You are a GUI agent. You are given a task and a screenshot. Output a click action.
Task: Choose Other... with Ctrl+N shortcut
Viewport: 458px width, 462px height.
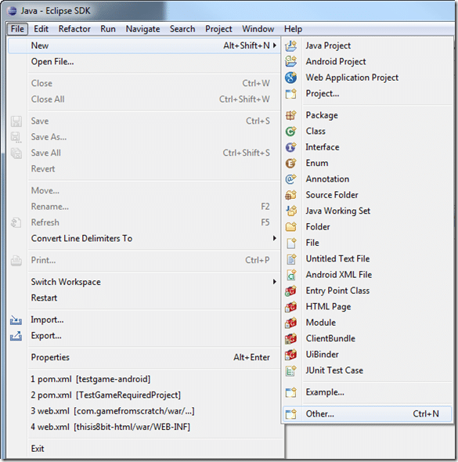(x=367, y=414)
